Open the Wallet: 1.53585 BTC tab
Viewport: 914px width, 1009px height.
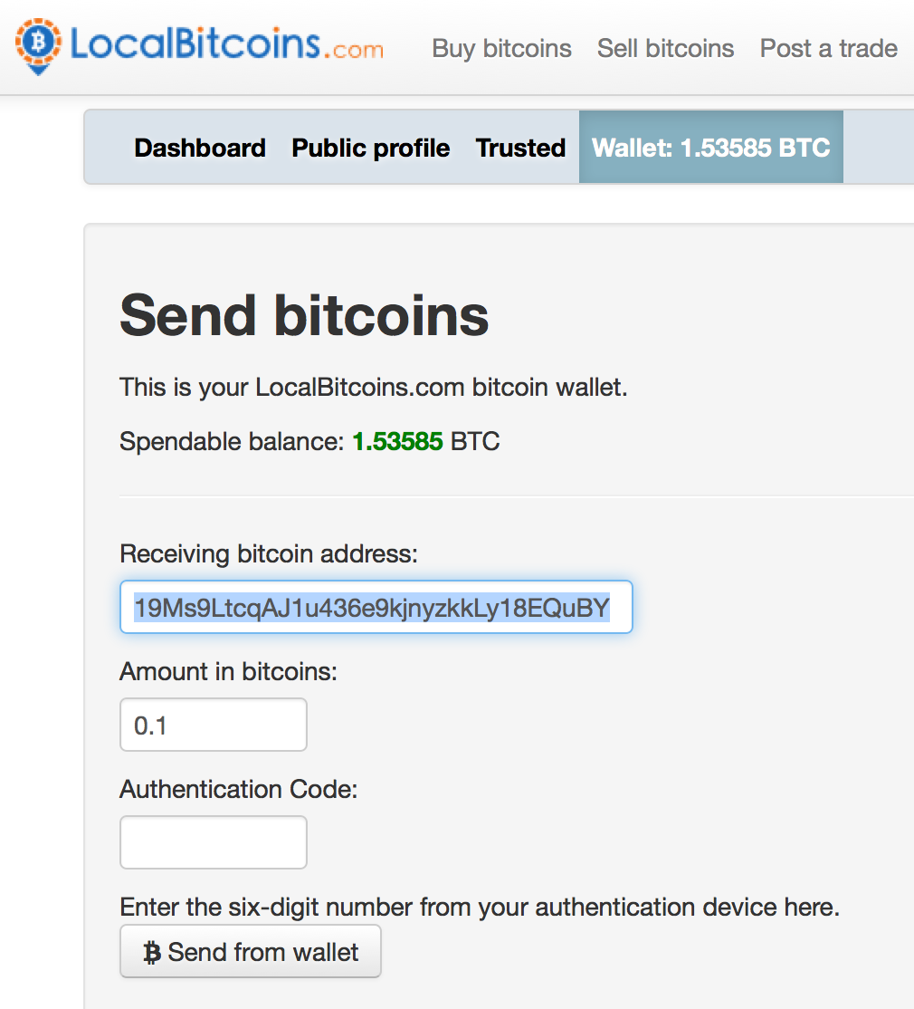(x=710, y=147)
